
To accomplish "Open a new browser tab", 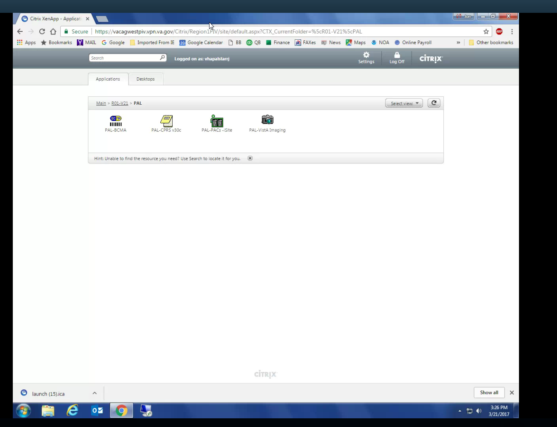I will pos(102,19).
